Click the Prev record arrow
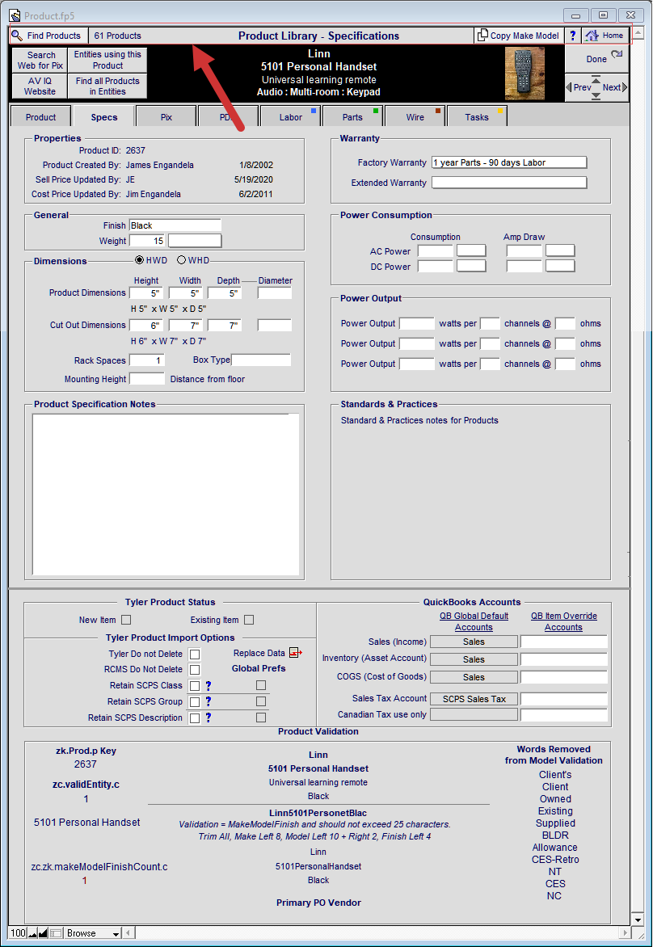 (568, 87)
